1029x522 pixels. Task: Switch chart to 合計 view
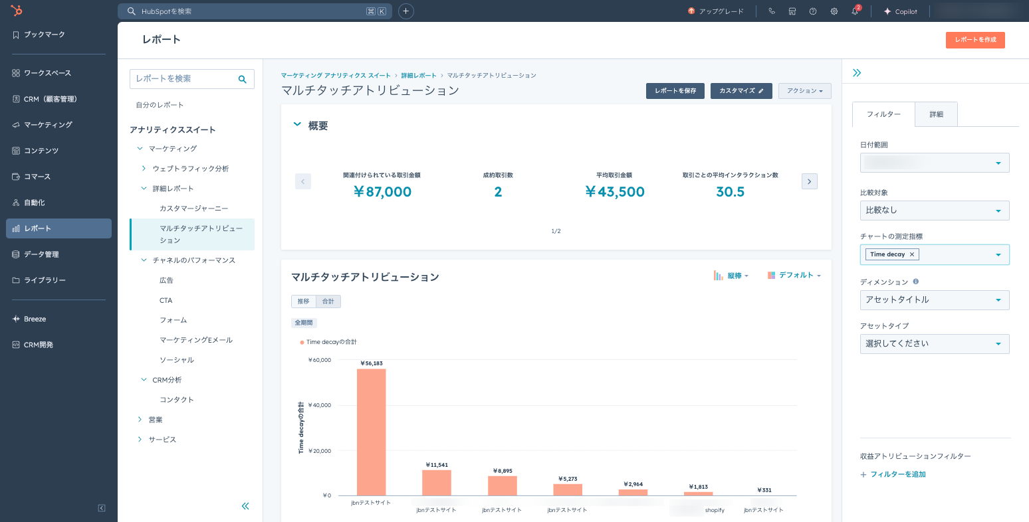(328, 302)
